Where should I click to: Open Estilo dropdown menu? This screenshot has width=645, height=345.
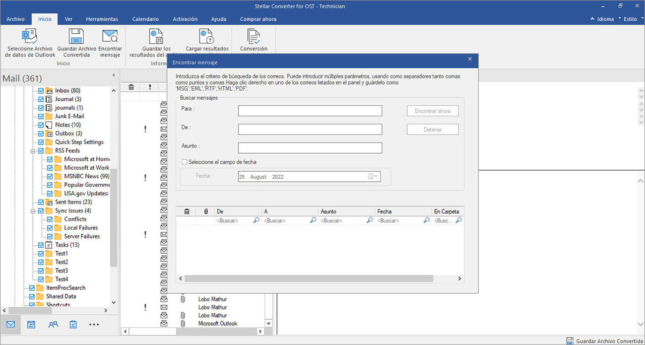(632, 19)
